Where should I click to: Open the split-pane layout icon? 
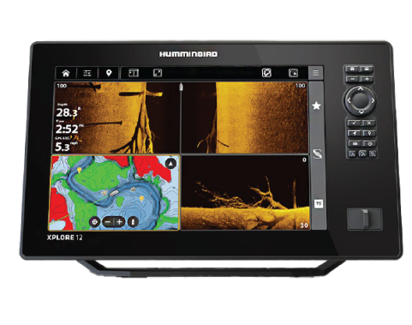tap(134, 73)
